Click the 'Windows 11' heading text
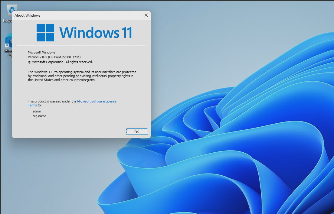The height and width of the screenshot is (214, 334). pyautogui.click(x=96, y=33)
